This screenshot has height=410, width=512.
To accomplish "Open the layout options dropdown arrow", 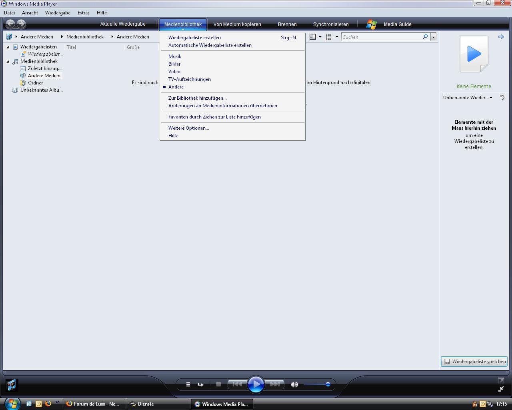I will [320, 37].
